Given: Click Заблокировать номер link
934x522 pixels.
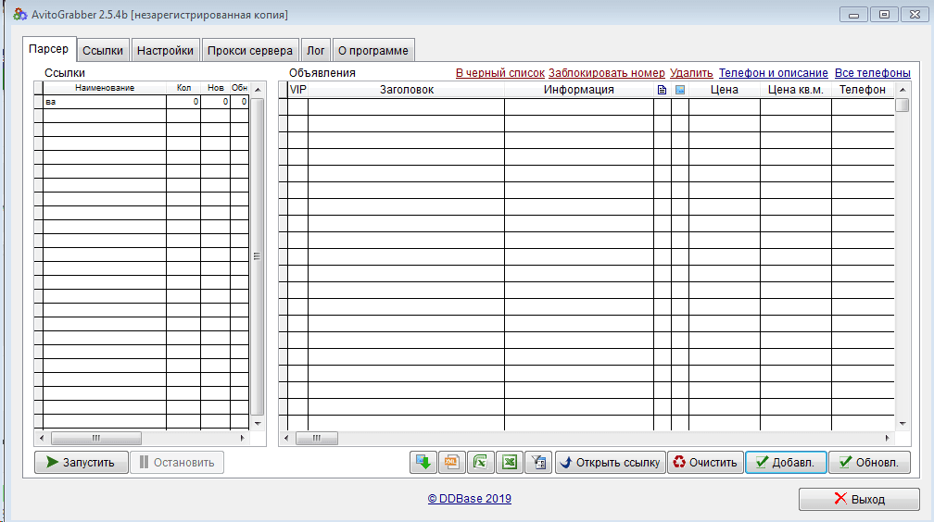Looking at the screenshot, I should pos(606,72).
